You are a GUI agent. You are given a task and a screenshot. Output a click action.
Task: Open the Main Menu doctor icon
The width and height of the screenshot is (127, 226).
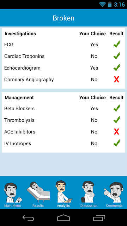pyautogui.click(x=13, y=192)
